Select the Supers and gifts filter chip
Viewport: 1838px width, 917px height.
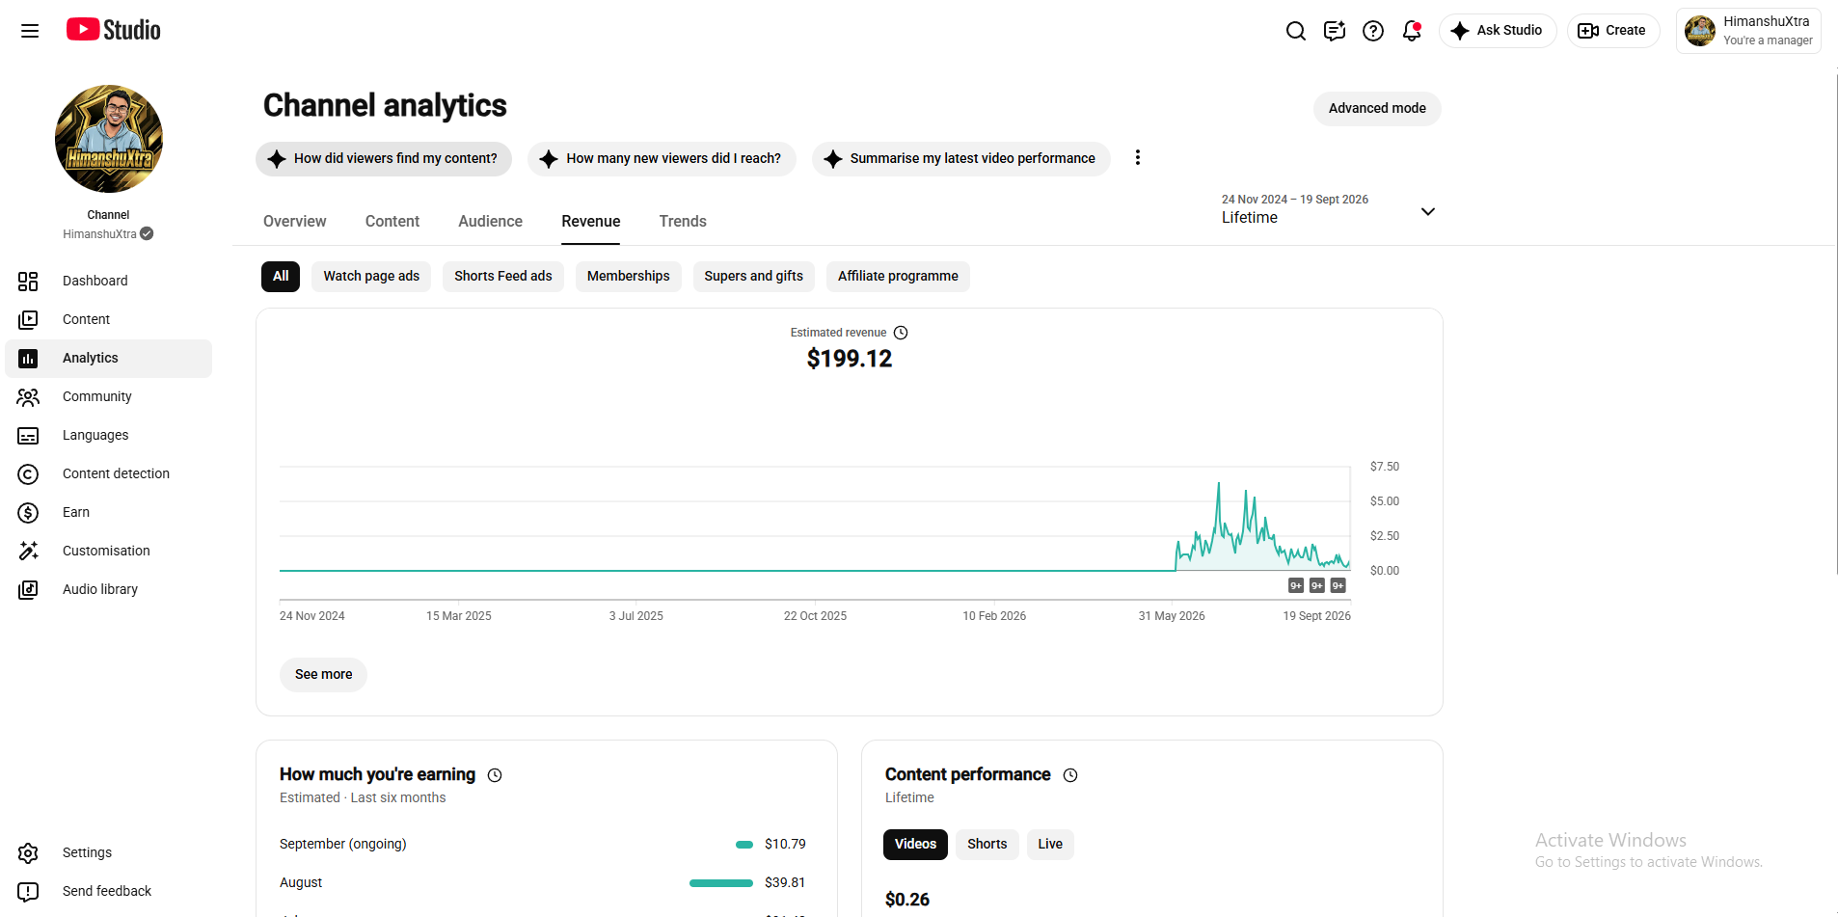[x=753, y=276]
